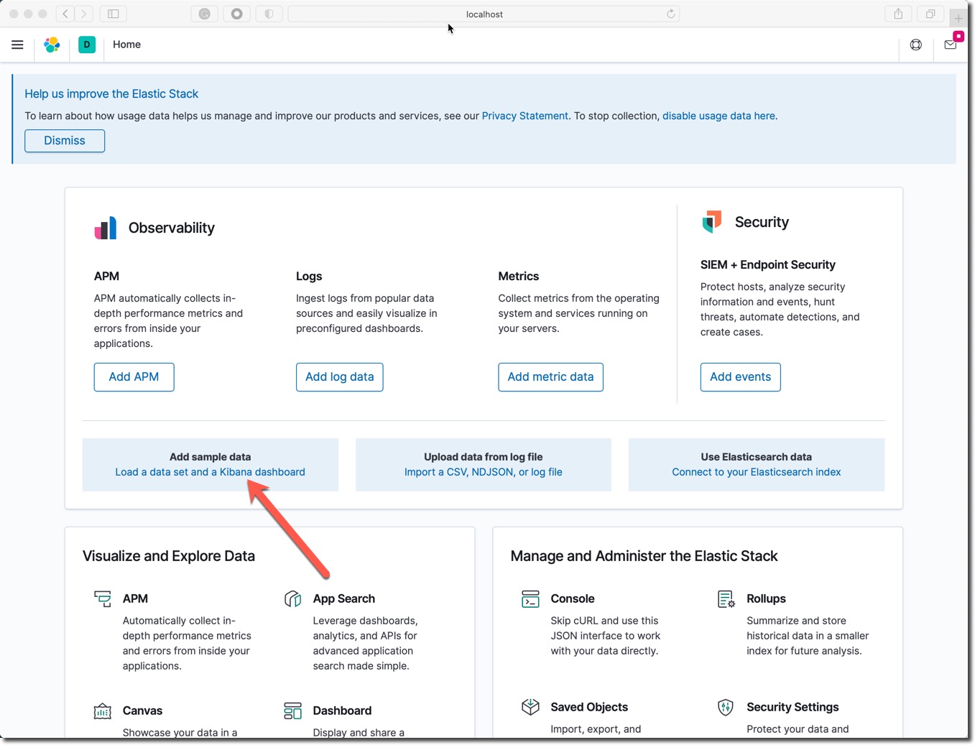Click the App Search icon
Viewport: 975px width, 745px height.
tap(293, 598)
